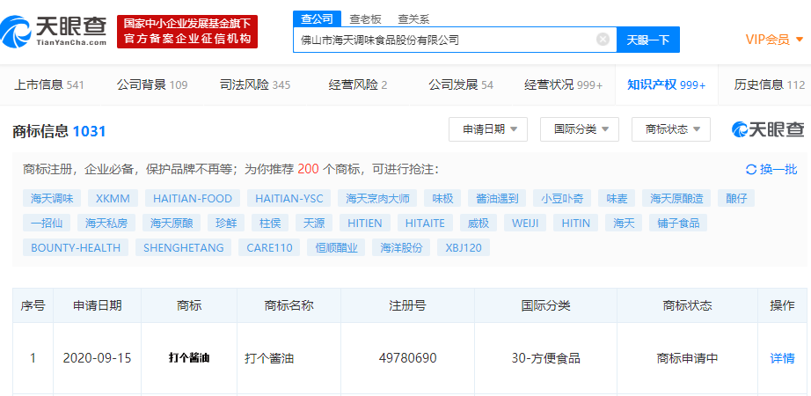Click registration number 49780690 cell
This screenshot has height=396, width=811.
click(x=407, y=357)
